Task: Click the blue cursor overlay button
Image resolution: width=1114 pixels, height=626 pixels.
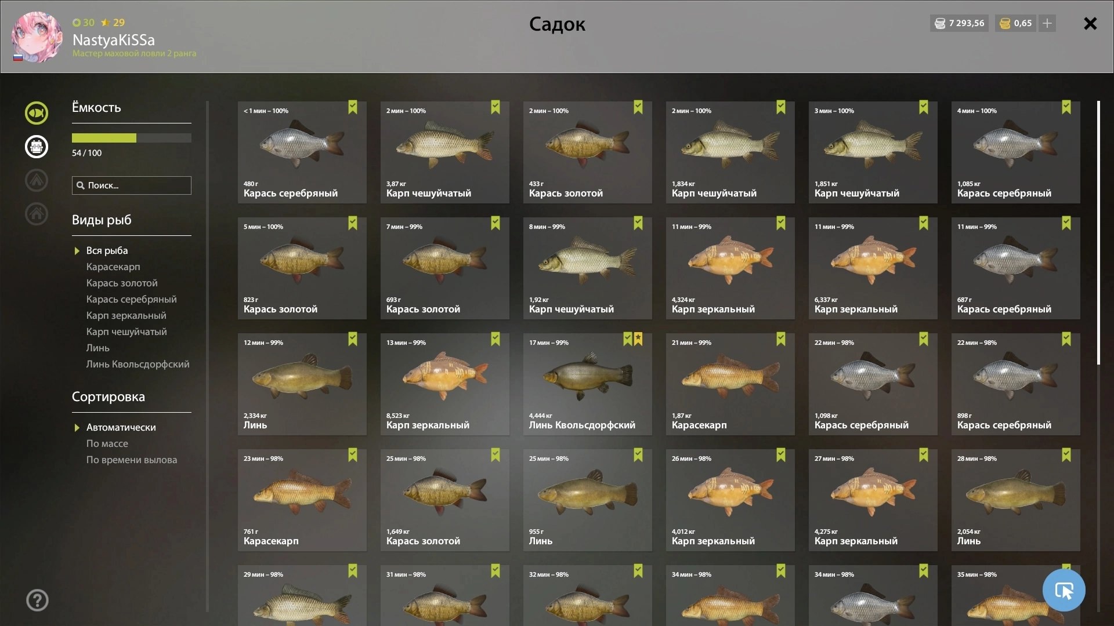Action: click(1064, 590)
